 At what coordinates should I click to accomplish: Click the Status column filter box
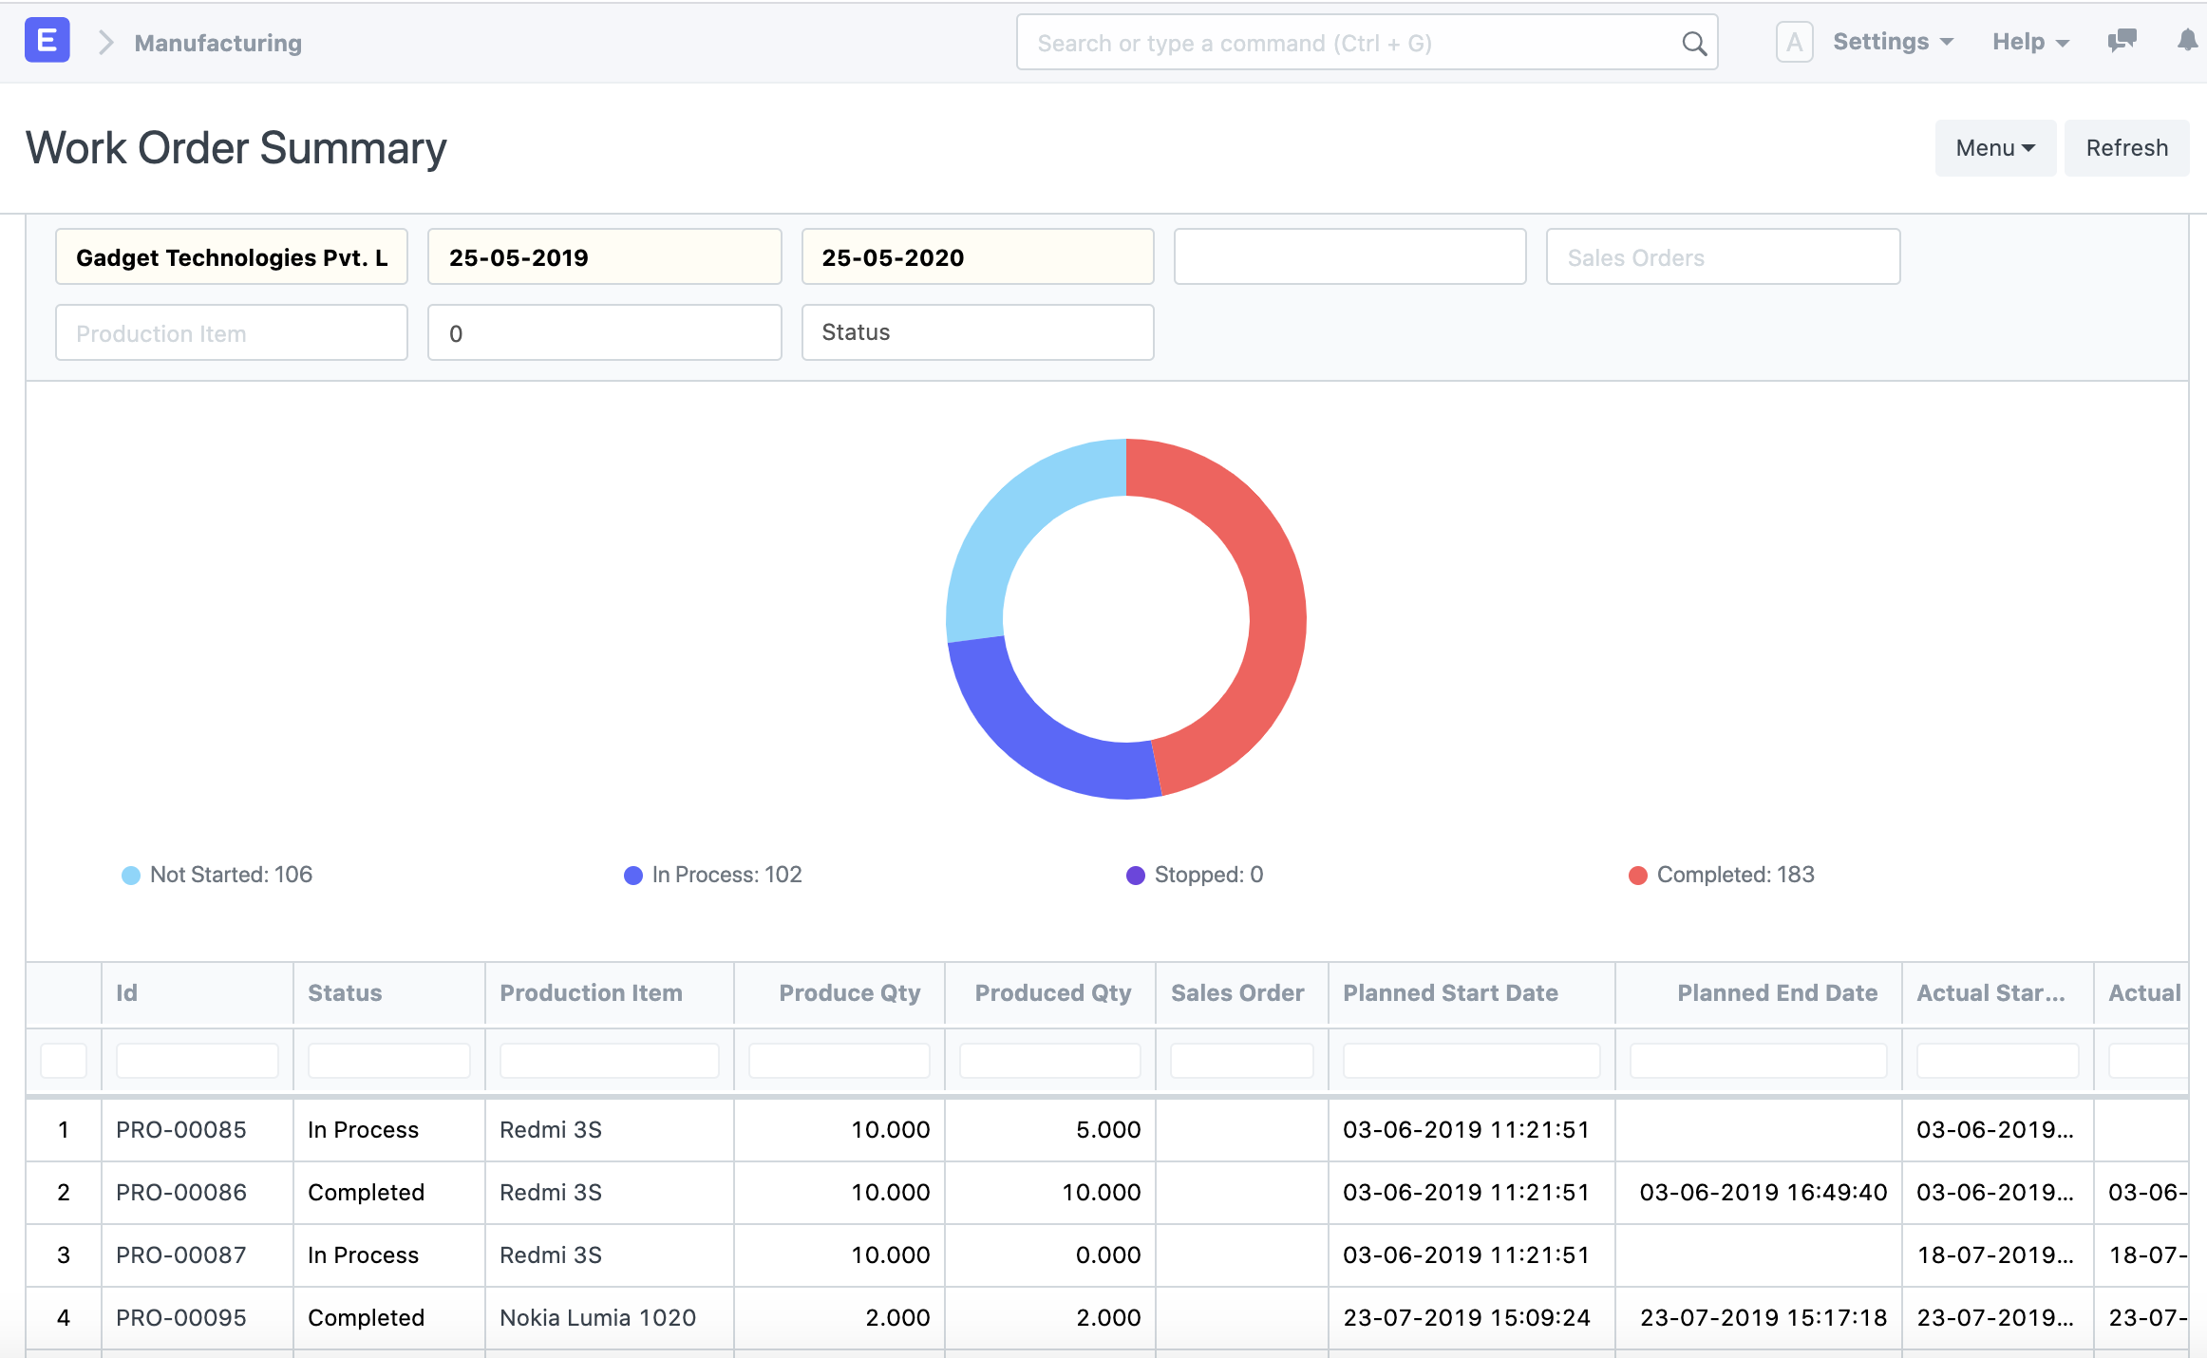click(389, 1061)
